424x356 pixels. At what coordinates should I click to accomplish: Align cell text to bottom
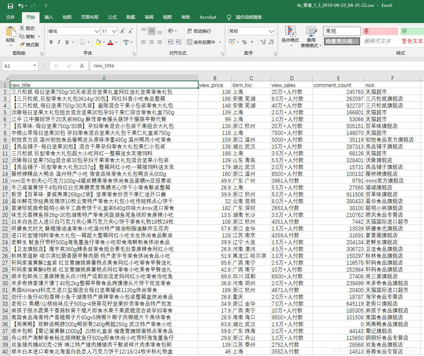tap(160, 31)
